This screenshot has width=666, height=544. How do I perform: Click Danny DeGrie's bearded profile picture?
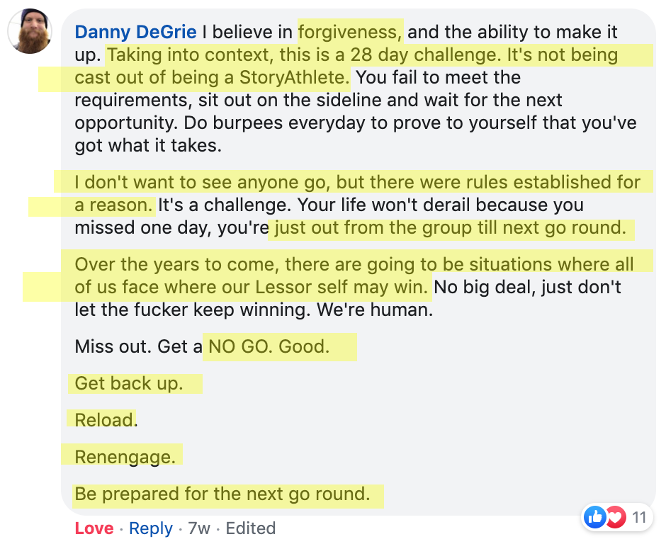[30, 31]
